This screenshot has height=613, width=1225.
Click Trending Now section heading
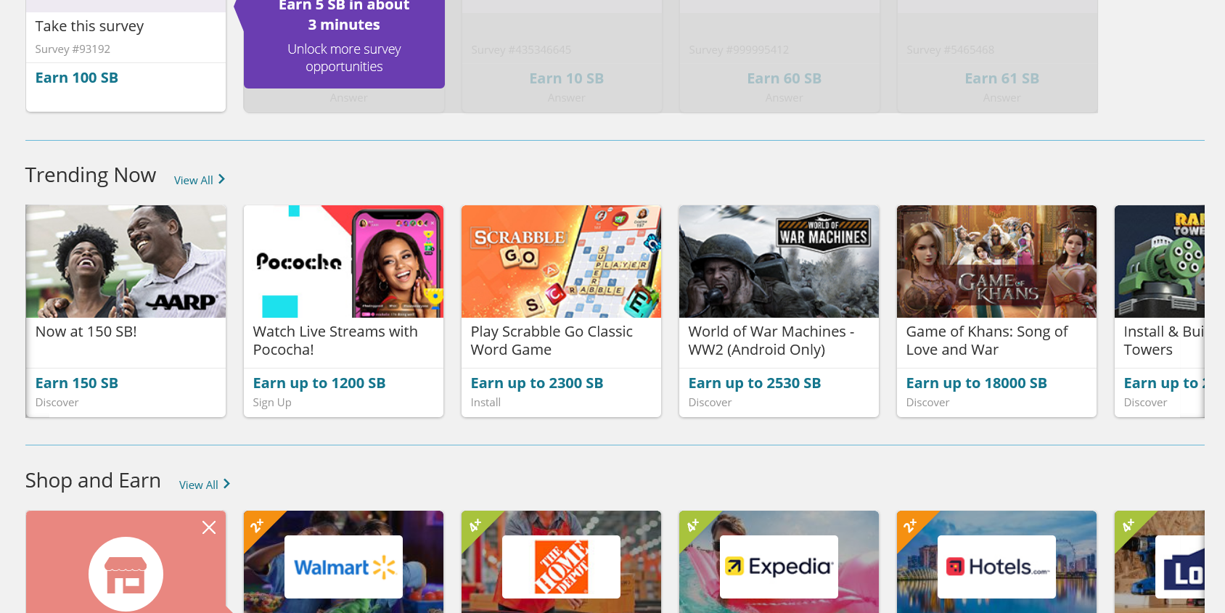[x=91, y=175]
